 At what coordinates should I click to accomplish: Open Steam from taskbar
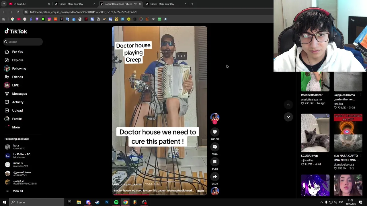(x=97, y=202)
